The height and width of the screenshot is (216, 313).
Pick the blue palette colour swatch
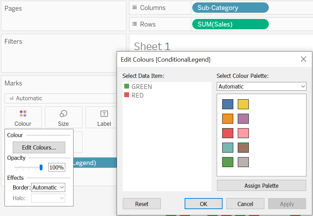point(228,104)
